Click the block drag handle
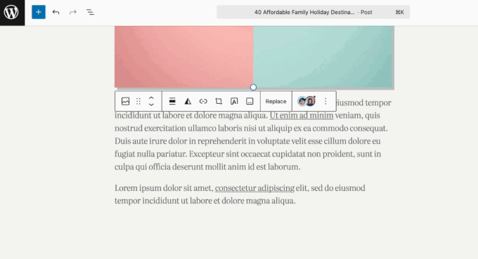Screen dimensions: 478x259 pos(138,101)
